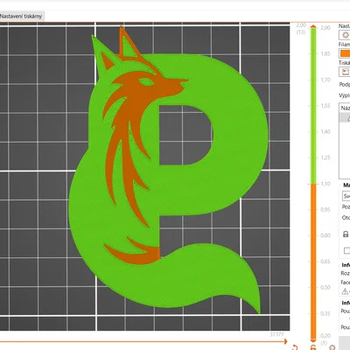
Task: Tick the empty checkbox below the padlock
Action: pos(346,250)
